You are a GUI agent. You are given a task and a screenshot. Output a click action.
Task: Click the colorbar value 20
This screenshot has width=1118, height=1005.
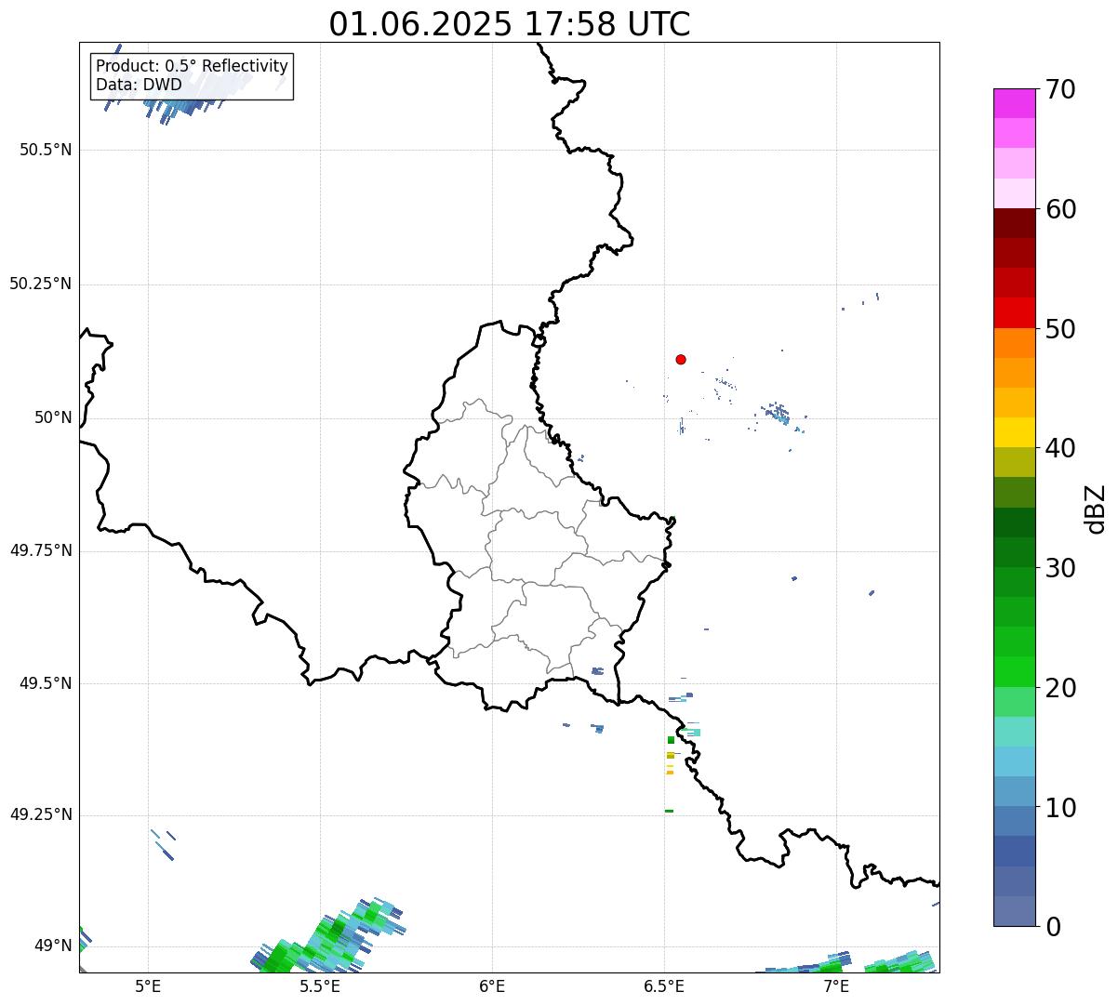tap(1060, 688)
